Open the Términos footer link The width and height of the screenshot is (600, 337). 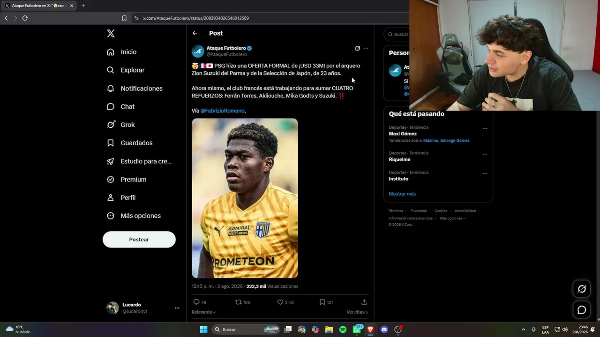(396, 211)
